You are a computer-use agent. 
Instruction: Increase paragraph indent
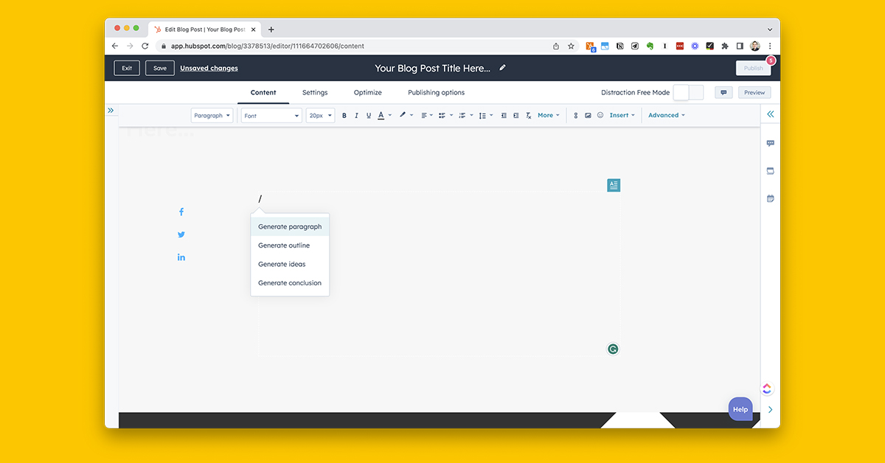pyautogui.click(x=516, y=116)
